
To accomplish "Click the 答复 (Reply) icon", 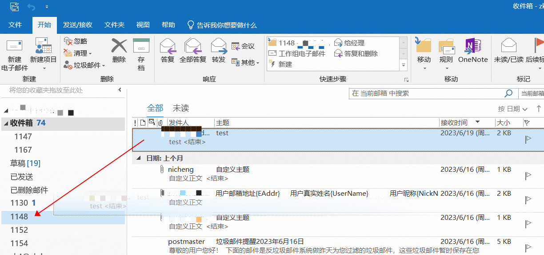I will (x=168, y=46).
